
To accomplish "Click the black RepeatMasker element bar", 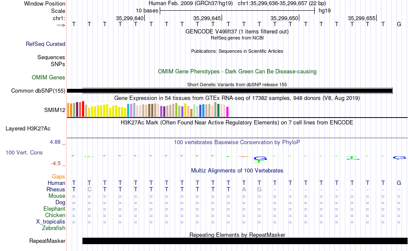I will (245, 241).
